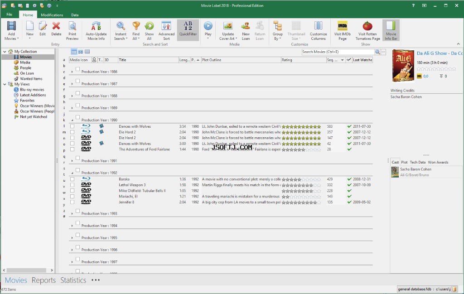The height and width of the screenshot is (294, 464).
Task: Click the Baraka star rating
Action: [x=301, y=179]
